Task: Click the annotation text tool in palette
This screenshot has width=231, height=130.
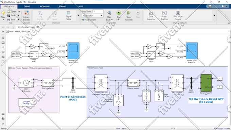Action: click(3, 52)
